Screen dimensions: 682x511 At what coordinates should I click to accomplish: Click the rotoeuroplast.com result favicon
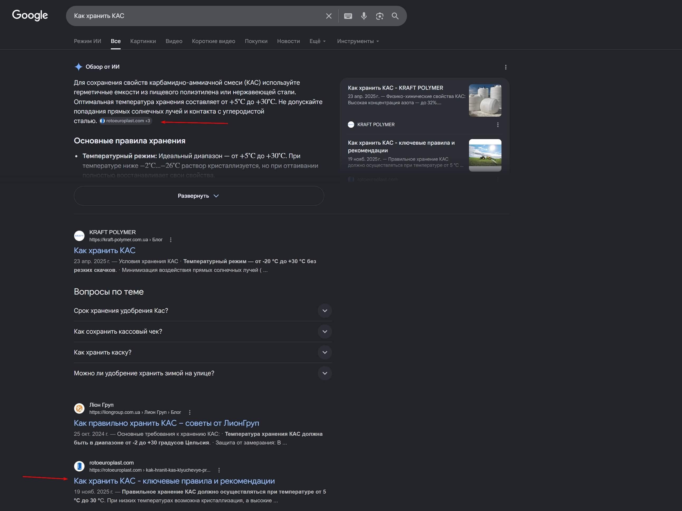pos(79,466)
